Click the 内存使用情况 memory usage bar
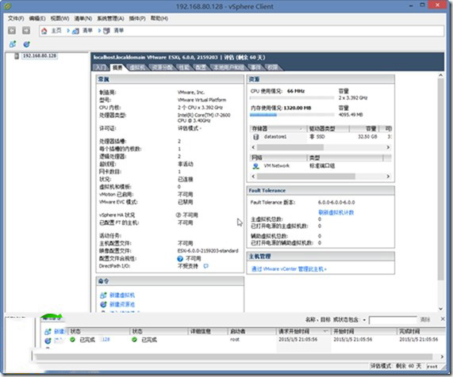The width and height of the screenshot is (453, 377). pos(291,115)
